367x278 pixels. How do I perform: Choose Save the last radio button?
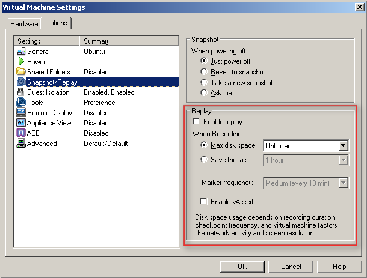tap(205, 160)
